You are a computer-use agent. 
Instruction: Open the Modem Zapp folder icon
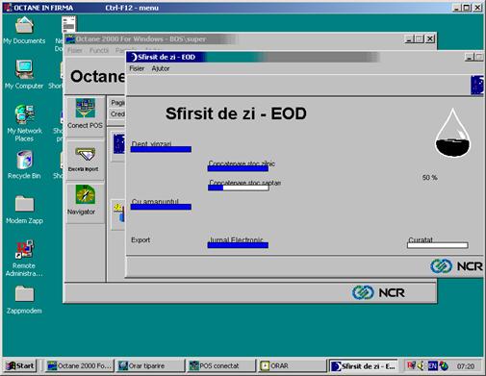[x=24, y=204]
